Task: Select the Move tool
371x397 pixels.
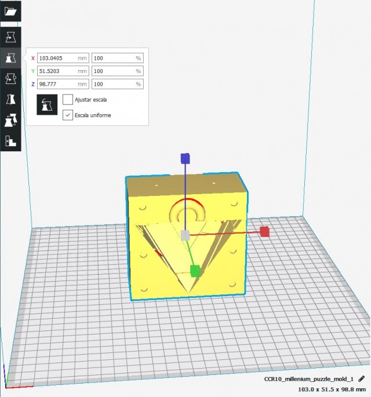Action: [x=10, y=37]
